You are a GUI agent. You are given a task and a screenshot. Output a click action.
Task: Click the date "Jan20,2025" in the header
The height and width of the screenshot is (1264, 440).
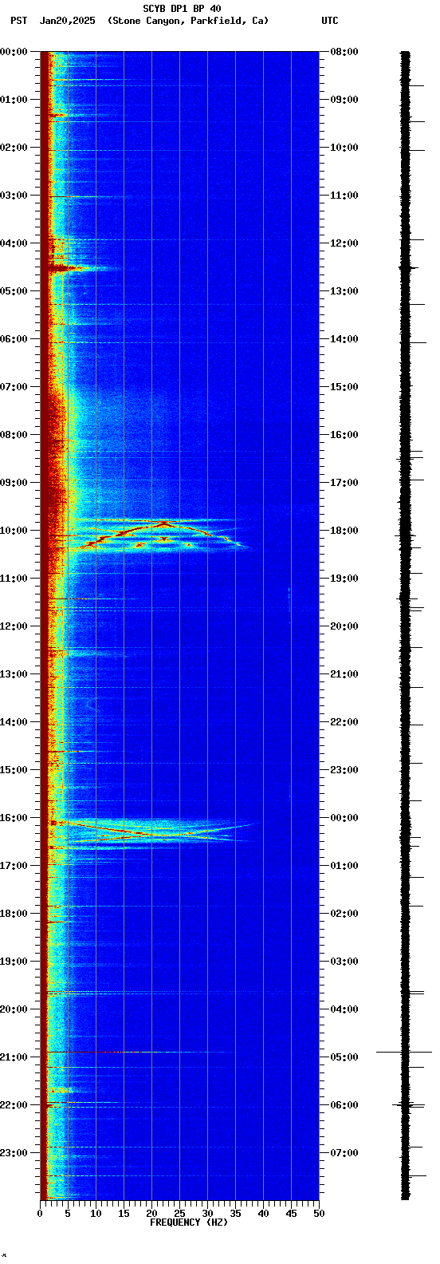tap(67, 21)
